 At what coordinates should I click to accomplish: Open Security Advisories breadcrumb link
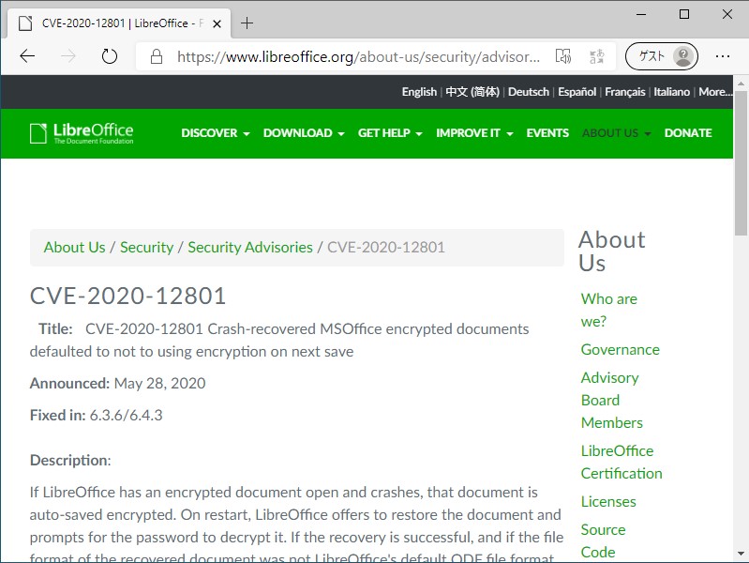pos(250,248)
